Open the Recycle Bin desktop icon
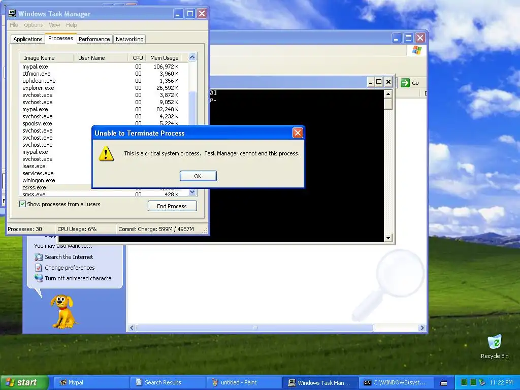Image resolution: width=520 pixels, height=390 pixels. [495, 347]
